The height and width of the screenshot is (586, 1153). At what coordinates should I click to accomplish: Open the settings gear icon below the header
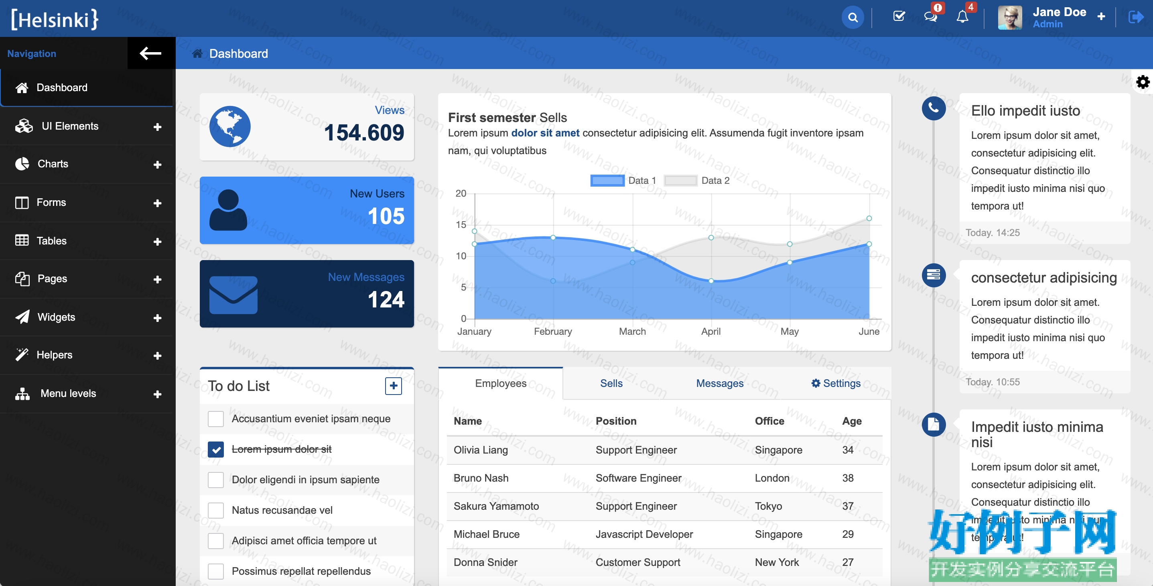[1143, 82]
